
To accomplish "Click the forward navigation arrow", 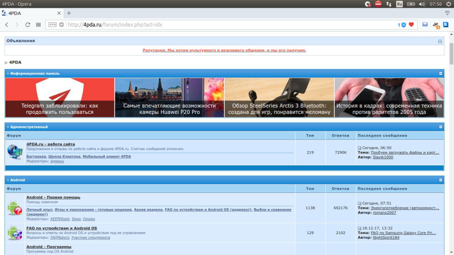I will 17,25.
